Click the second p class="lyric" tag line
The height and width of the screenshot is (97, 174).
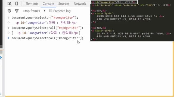coord(103,31)
